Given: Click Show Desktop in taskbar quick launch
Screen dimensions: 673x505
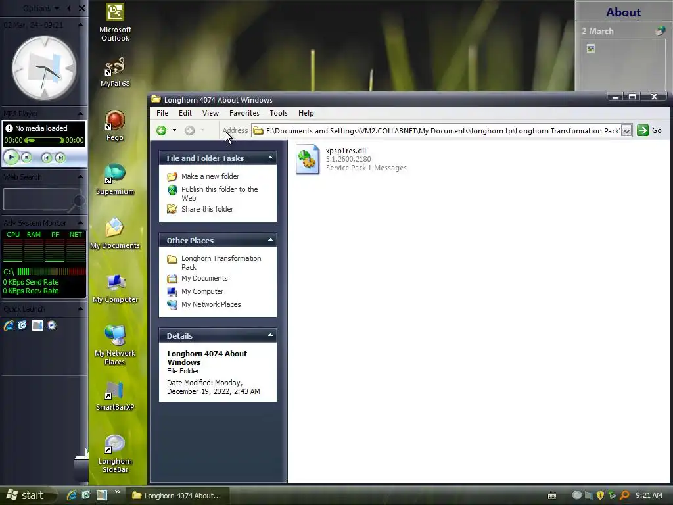Looking at the screenshot, I should click(x=102, y=495).
